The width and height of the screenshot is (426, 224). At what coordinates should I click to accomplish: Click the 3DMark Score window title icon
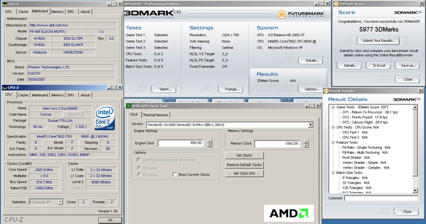337,4
